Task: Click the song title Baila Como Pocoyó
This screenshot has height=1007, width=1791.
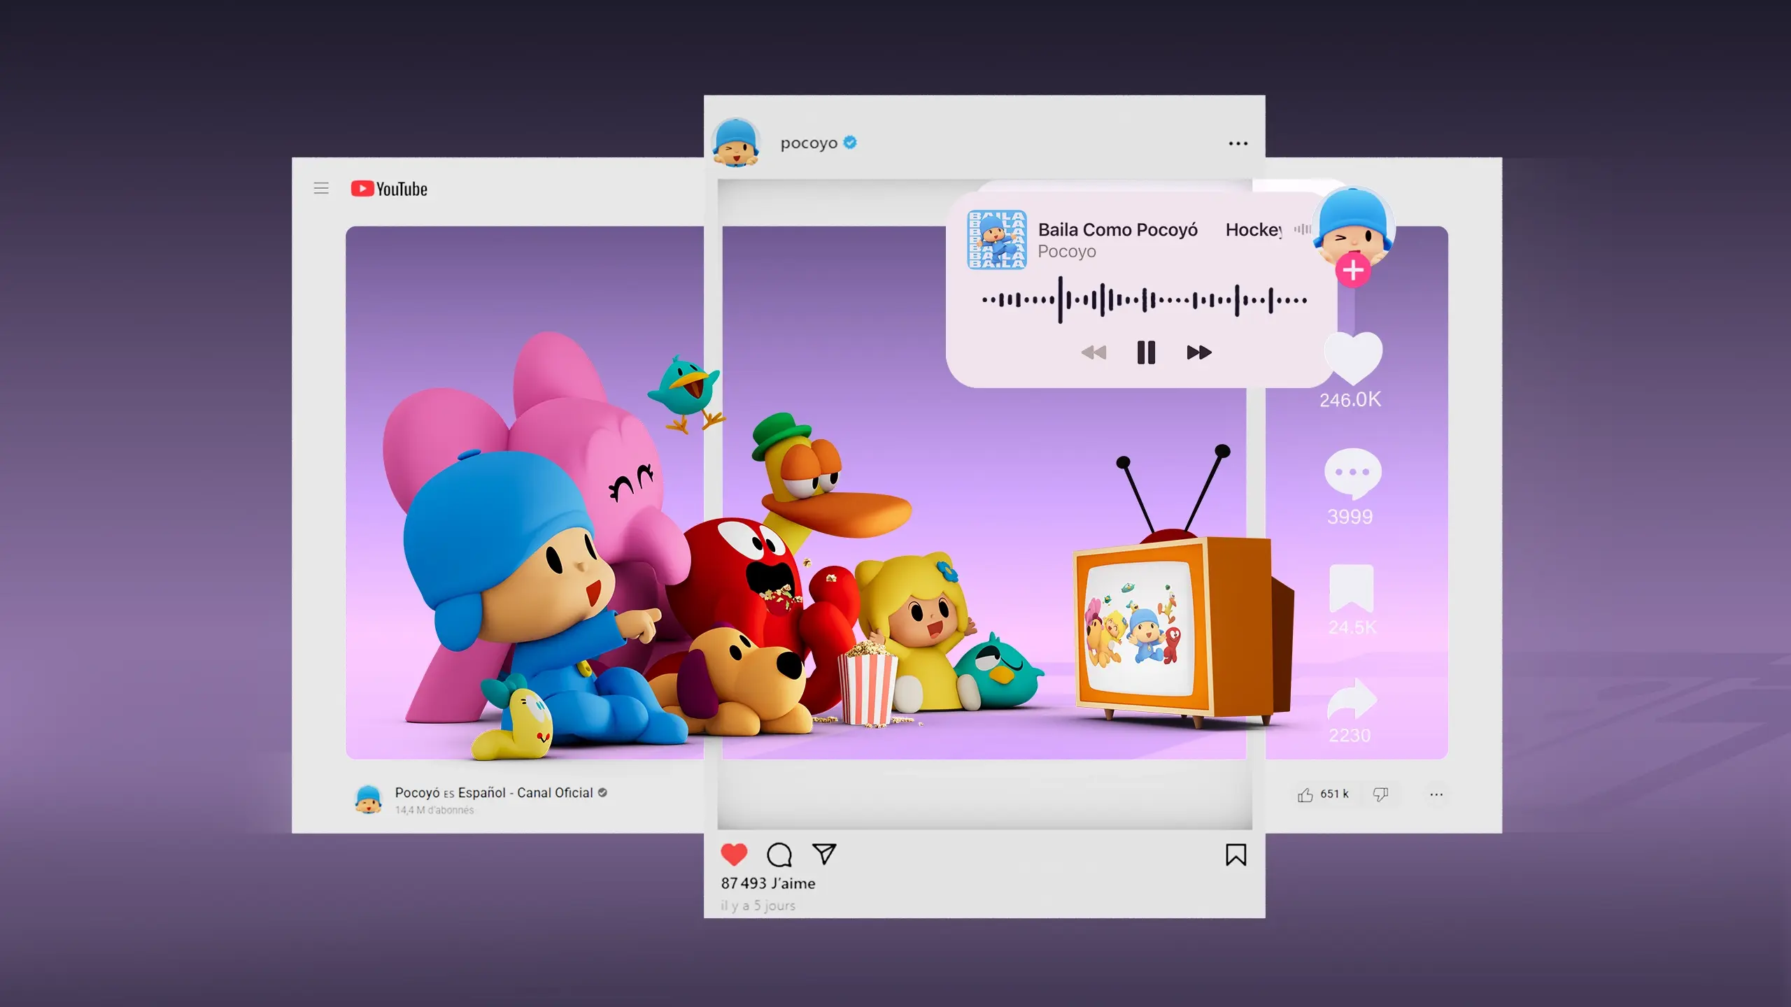Action: point(1117,229)
